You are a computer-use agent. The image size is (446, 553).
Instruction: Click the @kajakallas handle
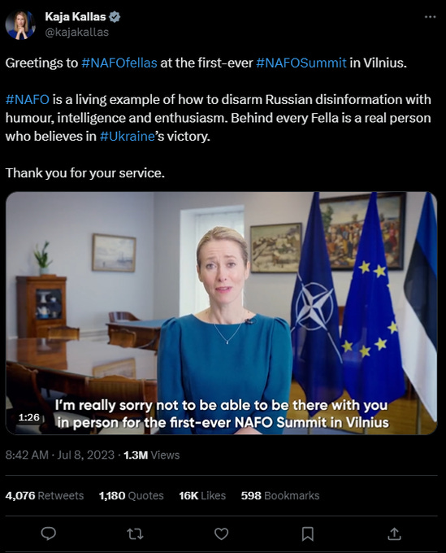click(77, 32)
